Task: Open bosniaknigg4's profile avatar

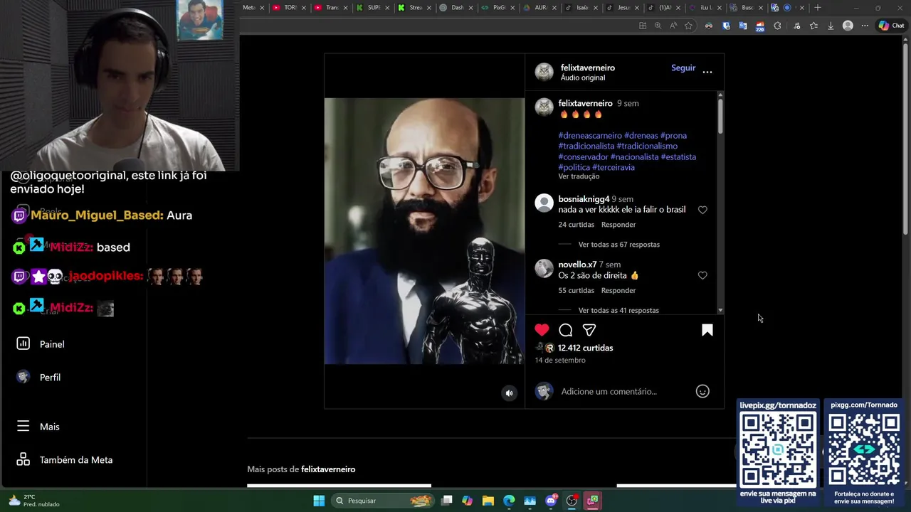Action: (544, 203)
